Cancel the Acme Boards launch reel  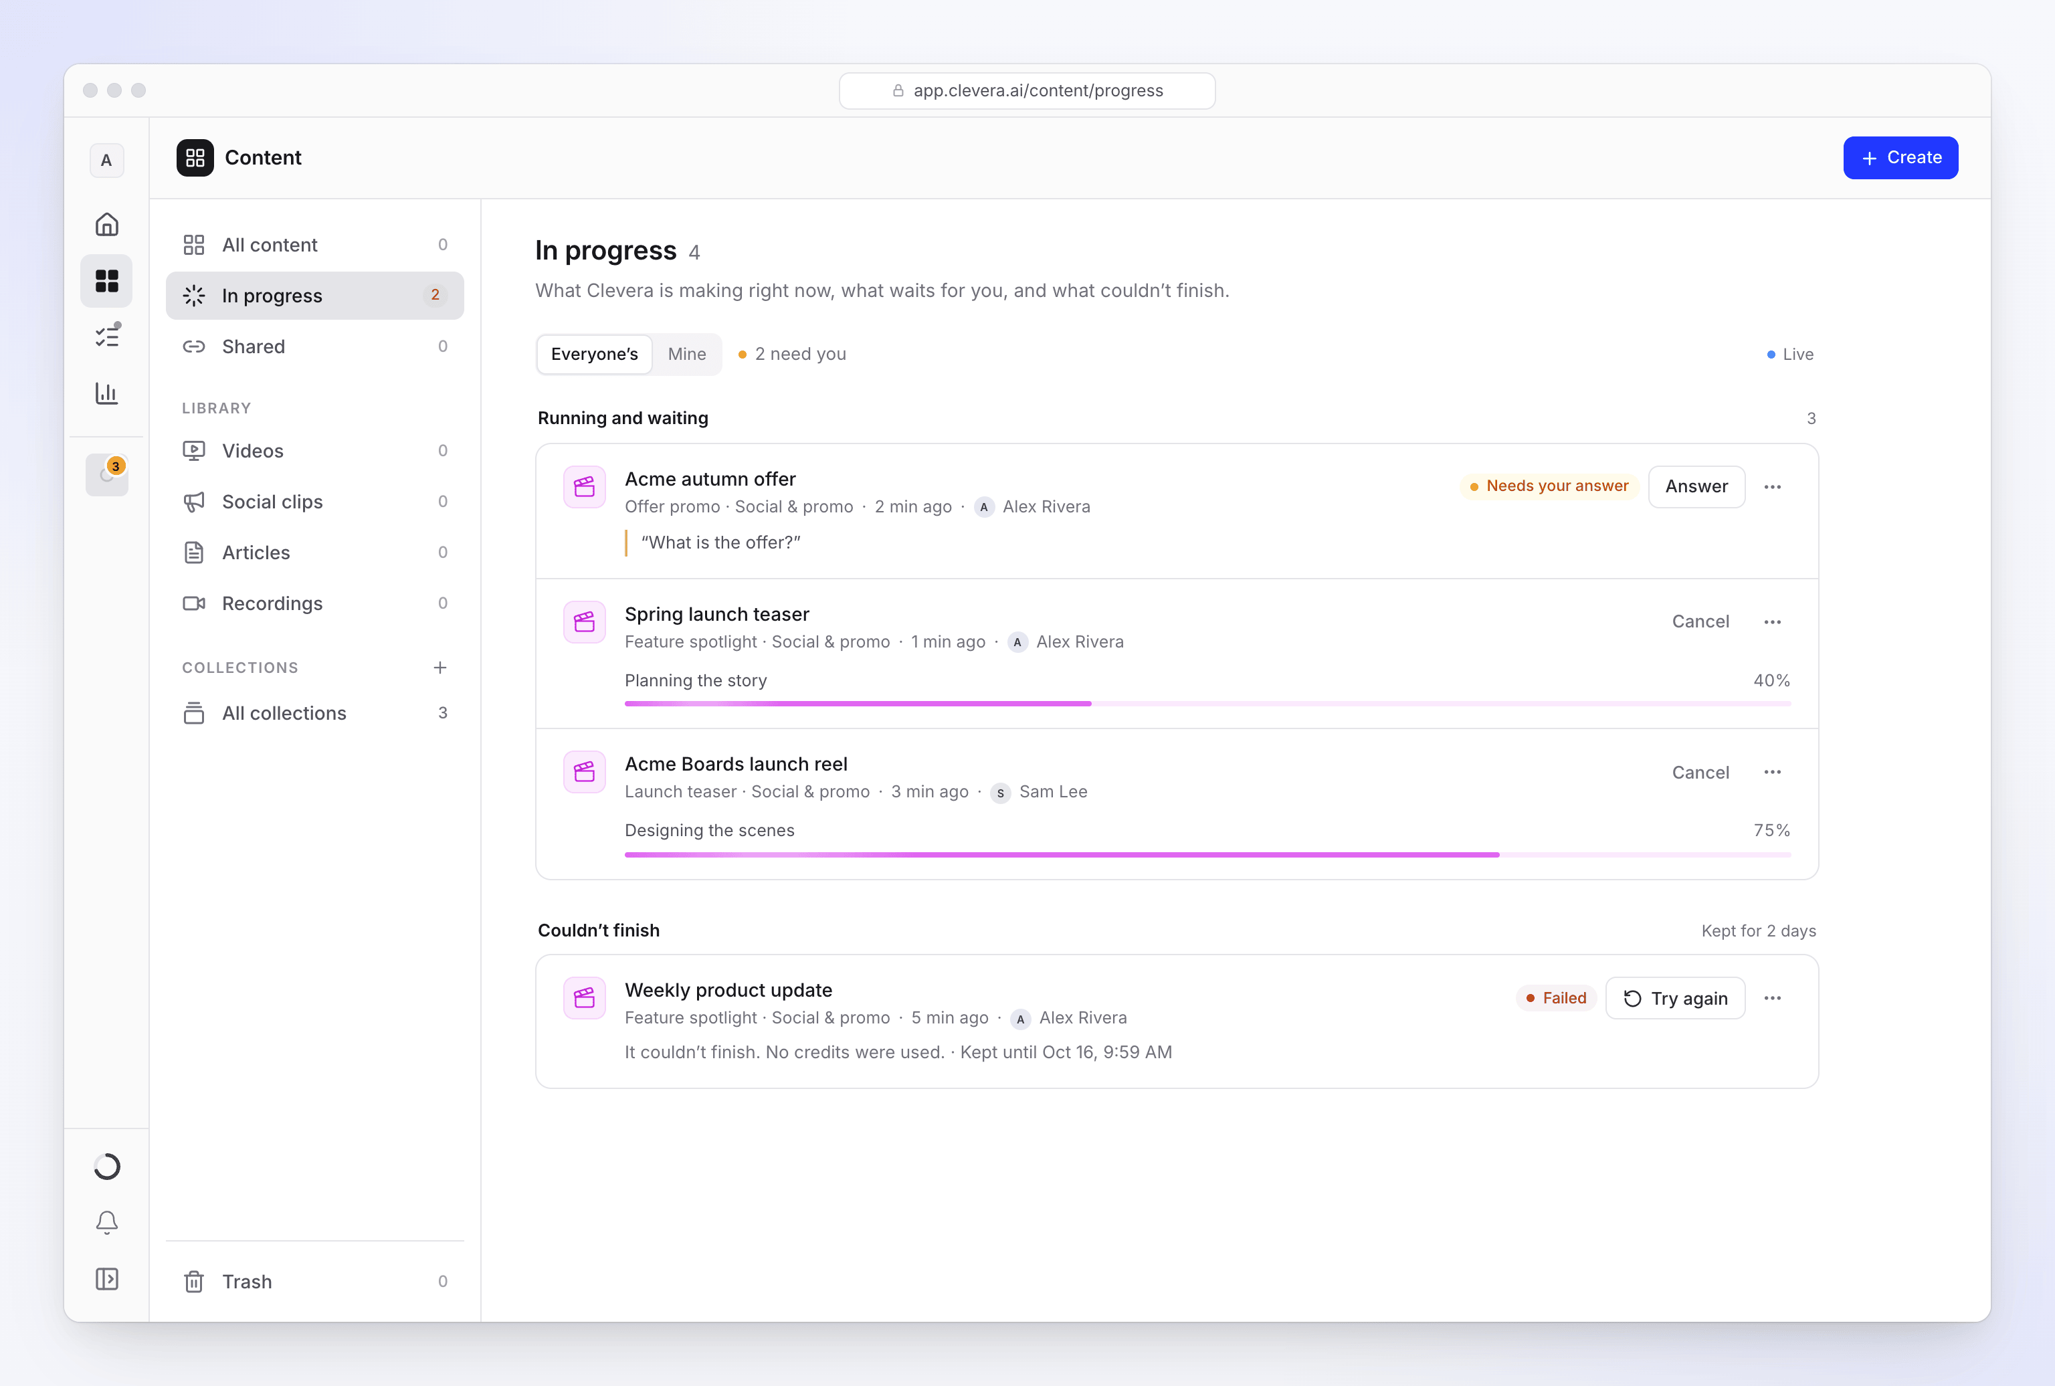tap(1700, 773)
